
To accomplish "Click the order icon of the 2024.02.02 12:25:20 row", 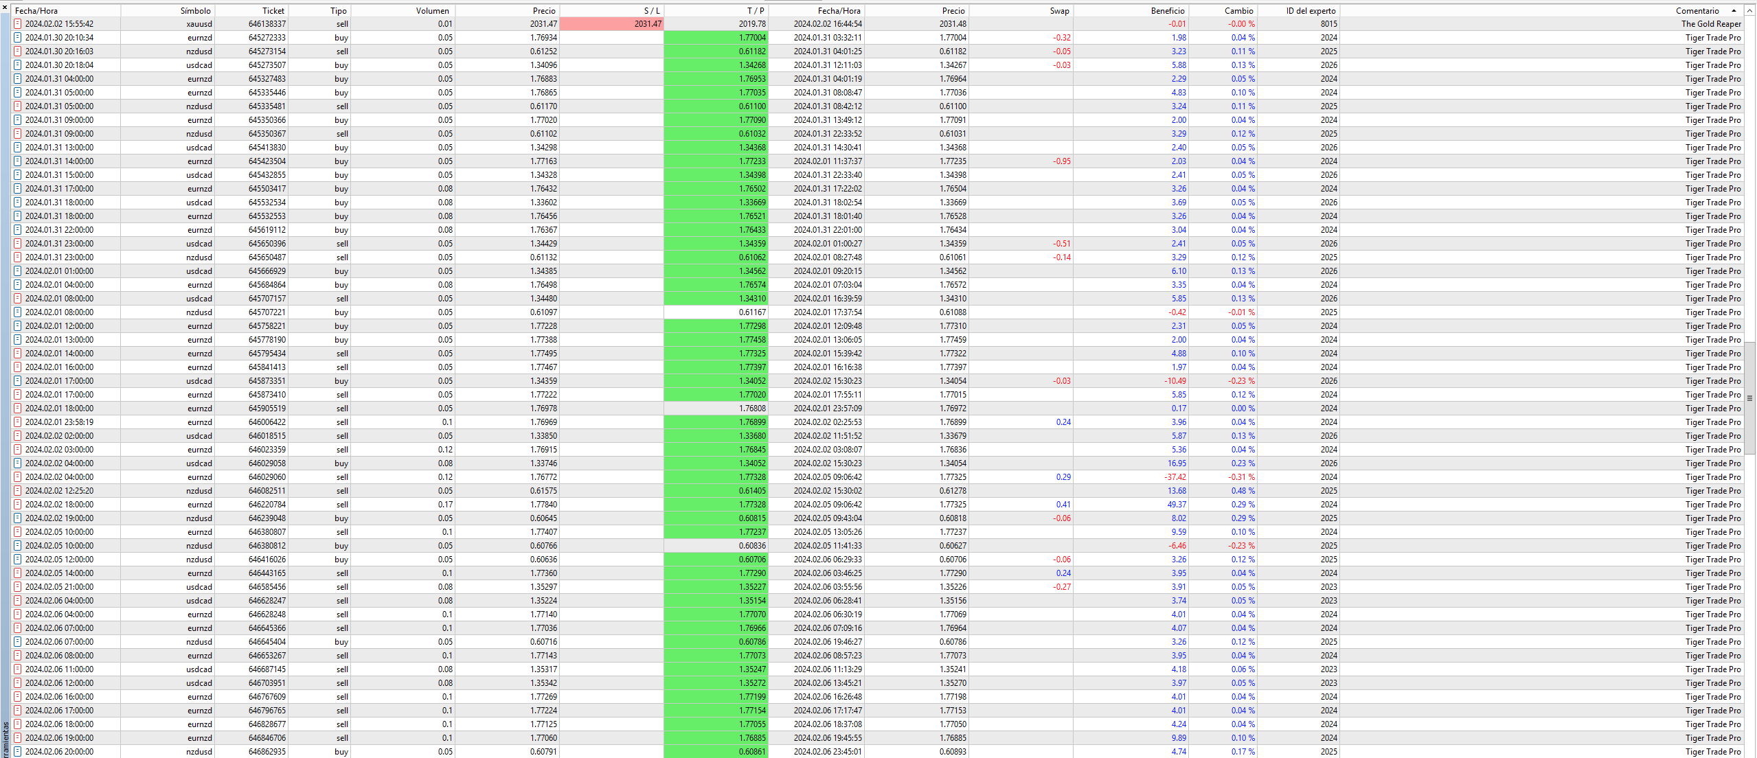I will coord(18,491).
